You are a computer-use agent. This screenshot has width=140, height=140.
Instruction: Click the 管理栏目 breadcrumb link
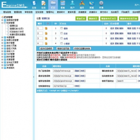coord(46,19)
